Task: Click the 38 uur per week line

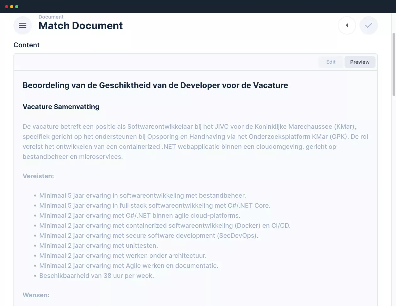Action: 96,276
